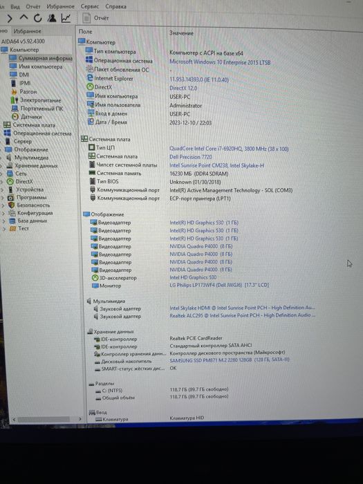Select Сервер tree item

tap(19, 141)
